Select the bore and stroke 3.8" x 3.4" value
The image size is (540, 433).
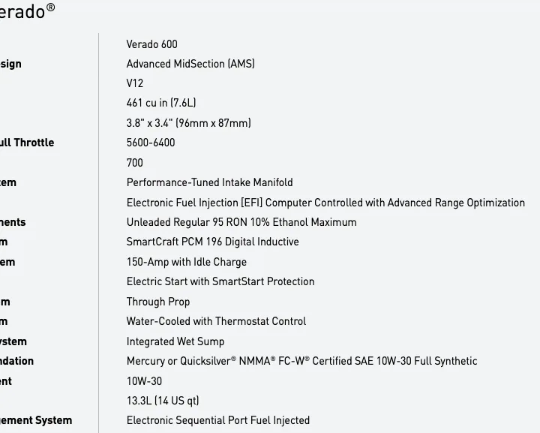(189, 123)
